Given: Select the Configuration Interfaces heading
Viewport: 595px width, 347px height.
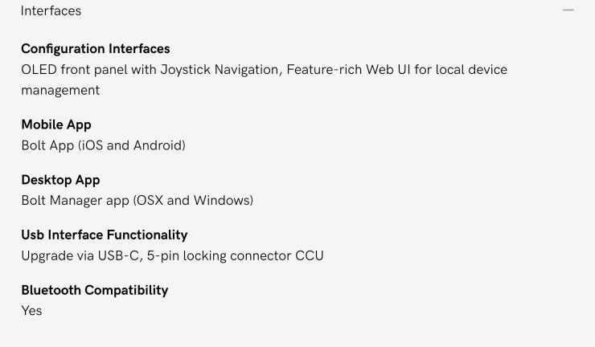Looking at the screenshot, I should 96,49.
